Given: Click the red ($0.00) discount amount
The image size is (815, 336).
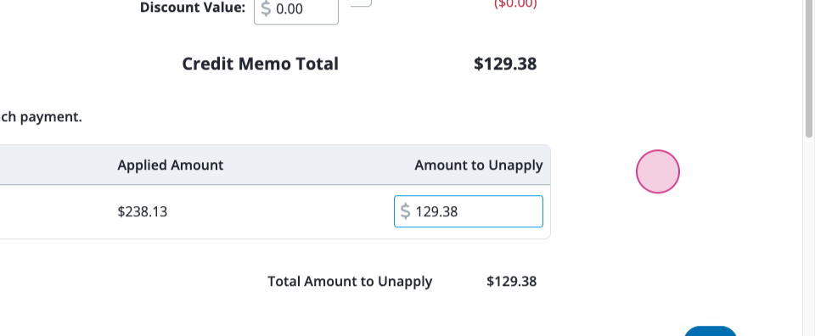Looking at the screenshot, I should click(x=515, y=4).
